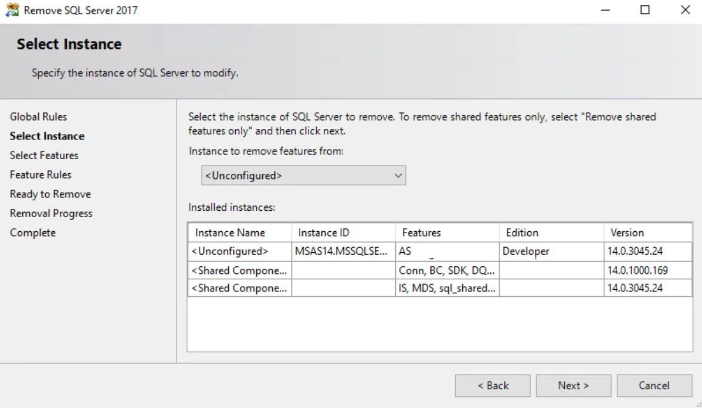The height and width of the screenshot is (408, 702).
Task: Click the Edition column header
Action: pos(551,233)
